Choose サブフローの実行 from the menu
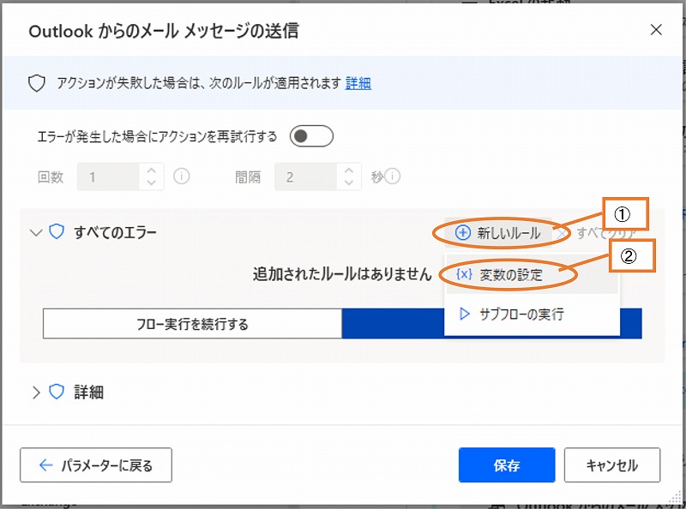This screenshot has height=509, width=686. [x=521, y=314]
